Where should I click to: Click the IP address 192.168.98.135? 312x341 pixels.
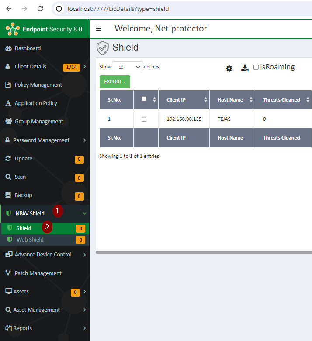184,119
